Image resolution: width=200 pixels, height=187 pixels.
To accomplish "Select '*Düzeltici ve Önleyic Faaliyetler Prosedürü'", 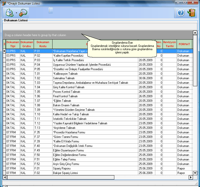I will [98, 69].
